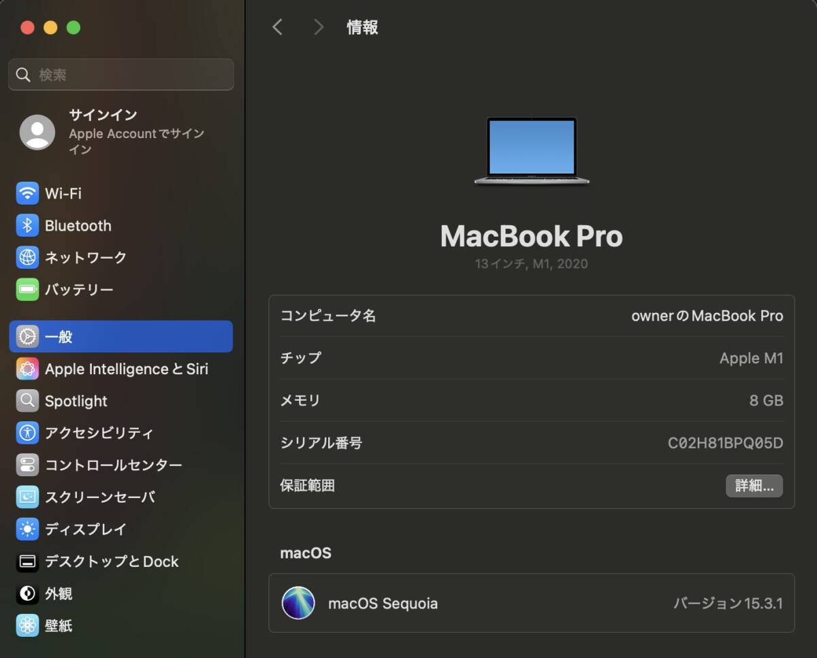
Task: Select the Wi-Fi sidebar label
Action: 63,193
